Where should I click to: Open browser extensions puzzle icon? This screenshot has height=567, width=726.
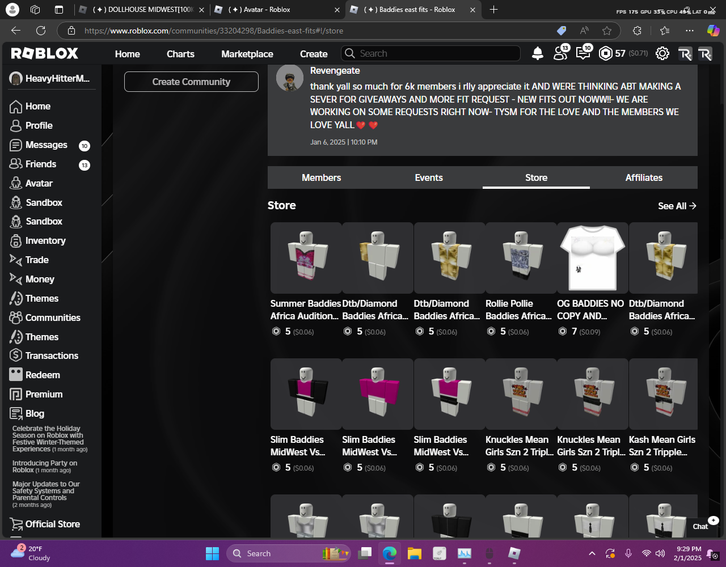pyautogui.click(x=637, y=31)
